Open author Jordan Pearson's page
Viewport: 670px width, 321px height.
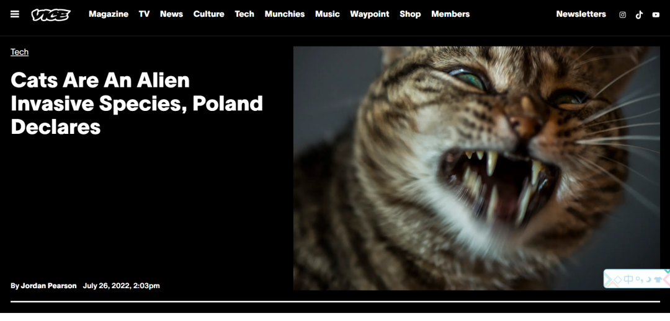[x=49, y=286]
